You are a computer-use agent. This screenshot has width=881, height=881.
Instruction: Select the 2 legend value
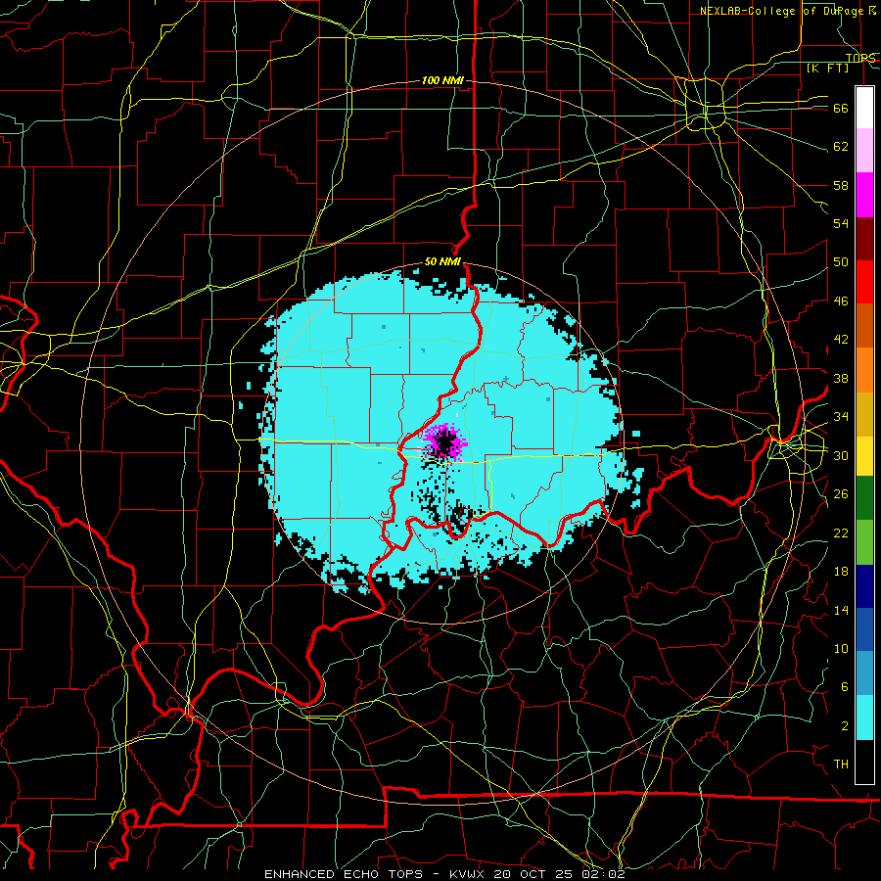[x=844, y=725]
